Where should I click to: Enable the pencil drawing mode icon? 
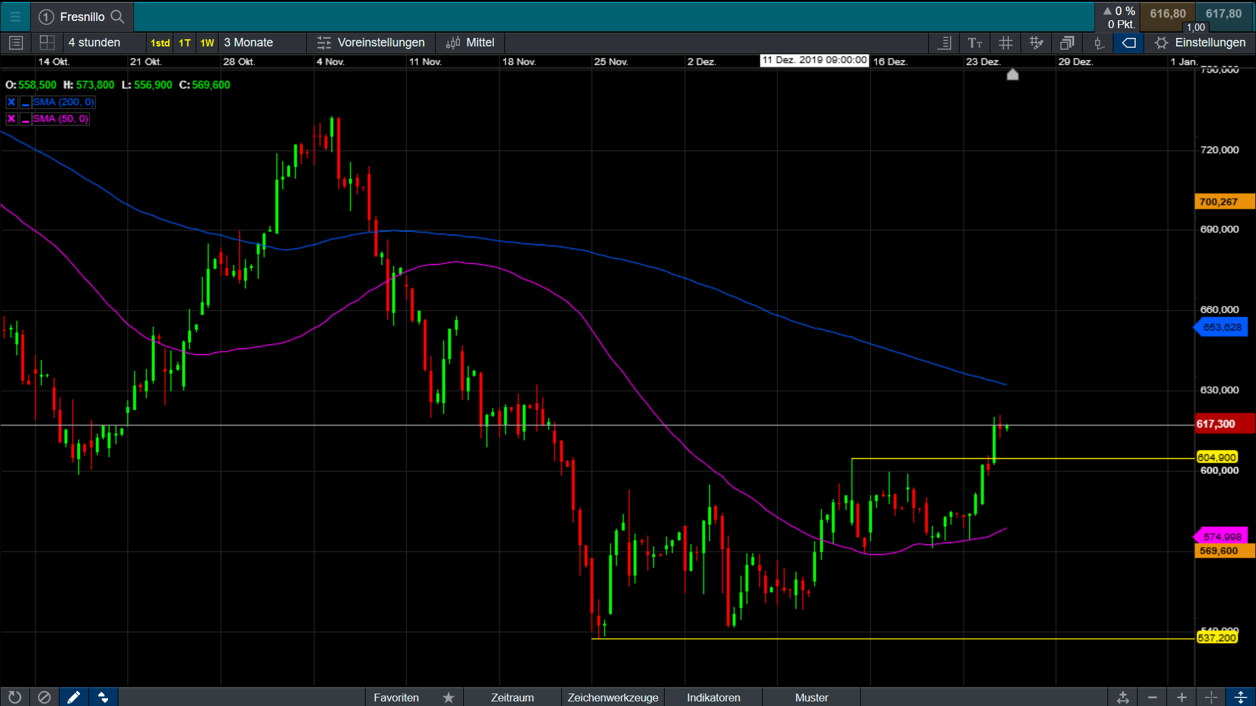[73, 697]
